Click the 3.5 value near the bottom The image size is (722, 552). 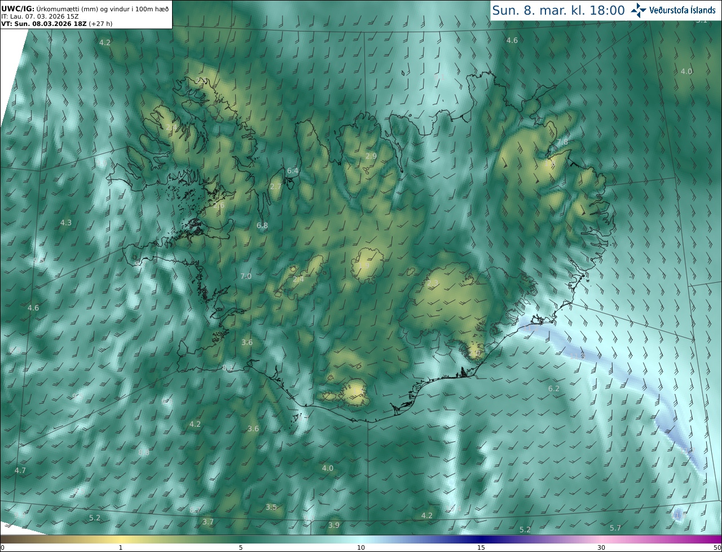point(271,507)
